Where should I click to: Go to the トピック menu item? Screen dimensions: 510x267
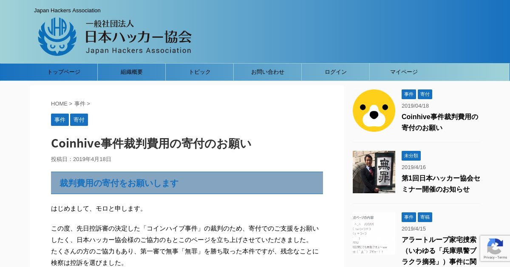pyautogui.click(x=200, y=72)
